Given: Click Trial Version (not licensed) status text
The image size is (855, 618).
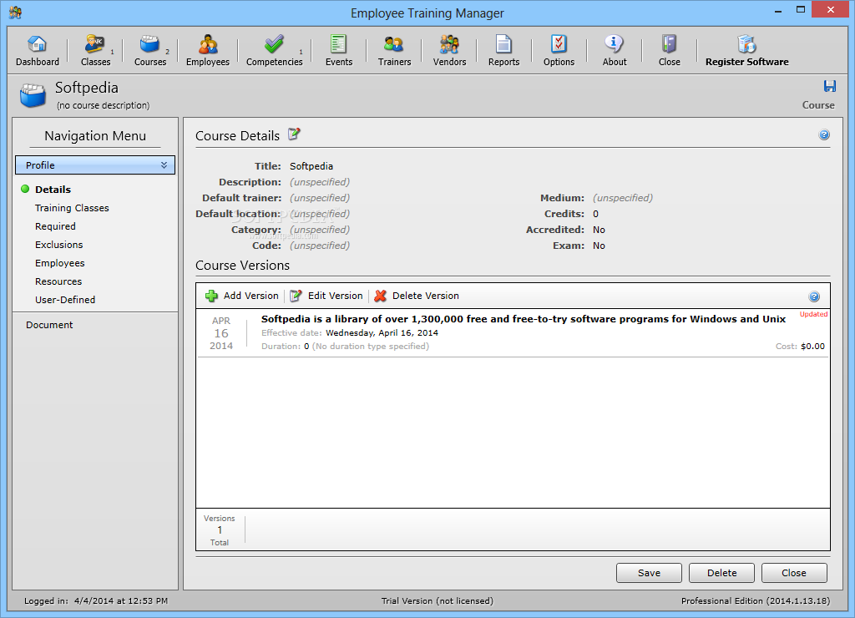Looking at the screenshot, I should pyautogui.click(x=438, y=601).
